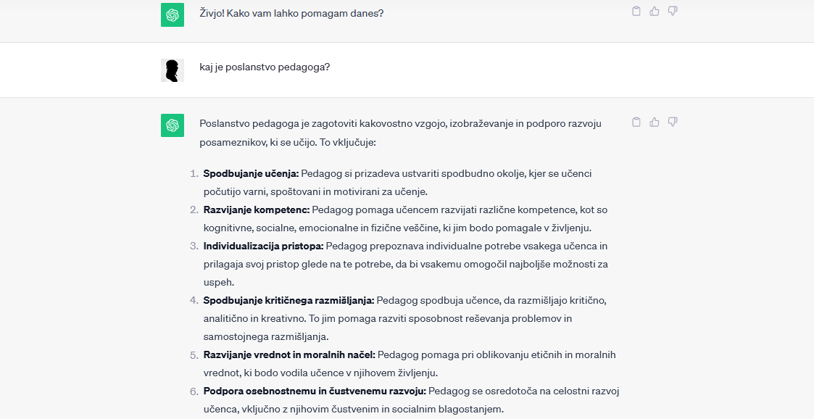Click the user's silhouette profile avatar

pyautogui.click(x=173, y=70)
